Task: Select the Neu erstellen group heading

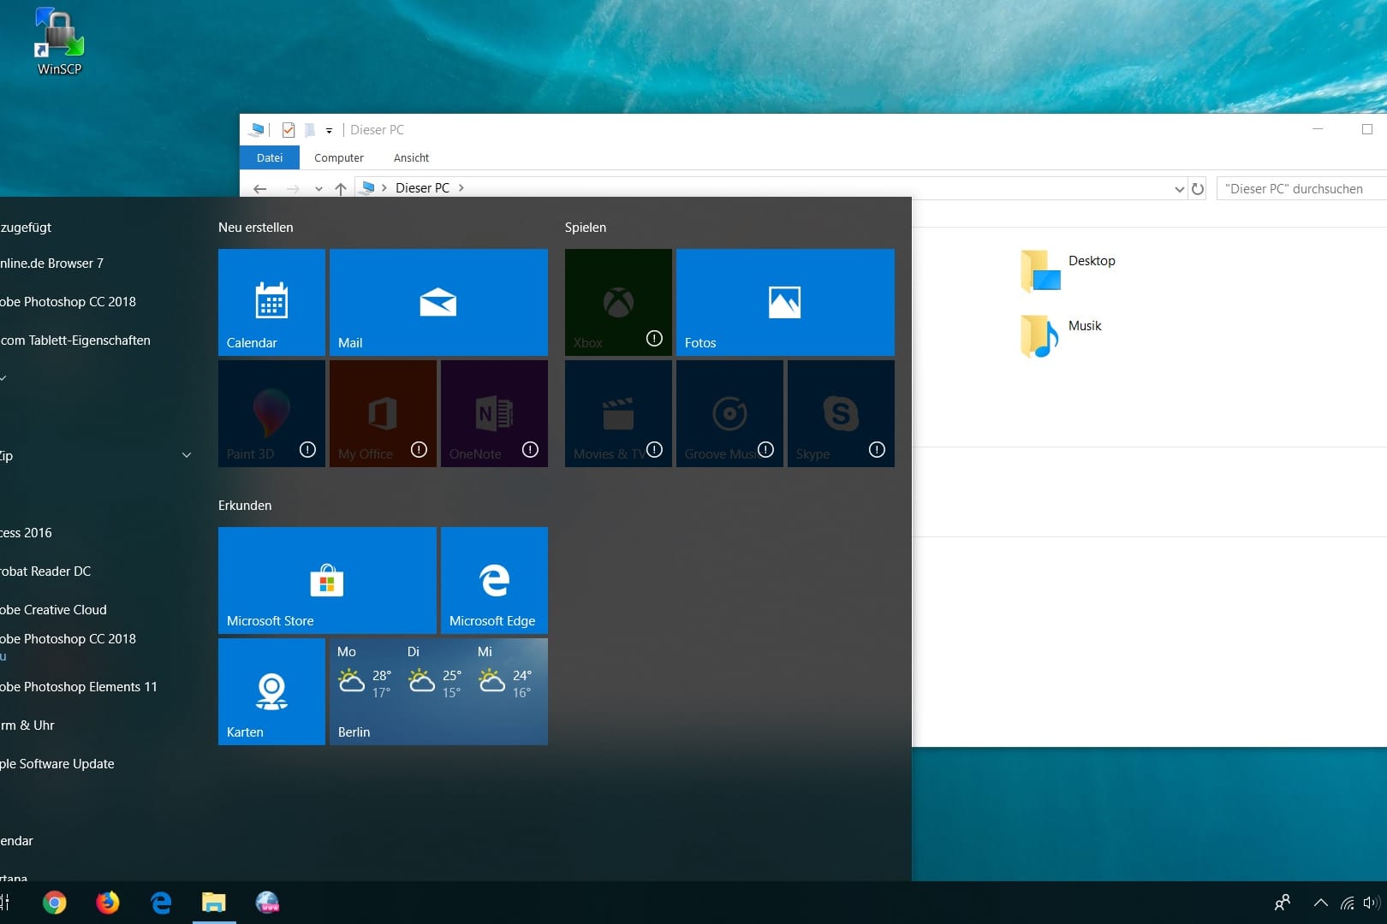Action: pos(256,228)
